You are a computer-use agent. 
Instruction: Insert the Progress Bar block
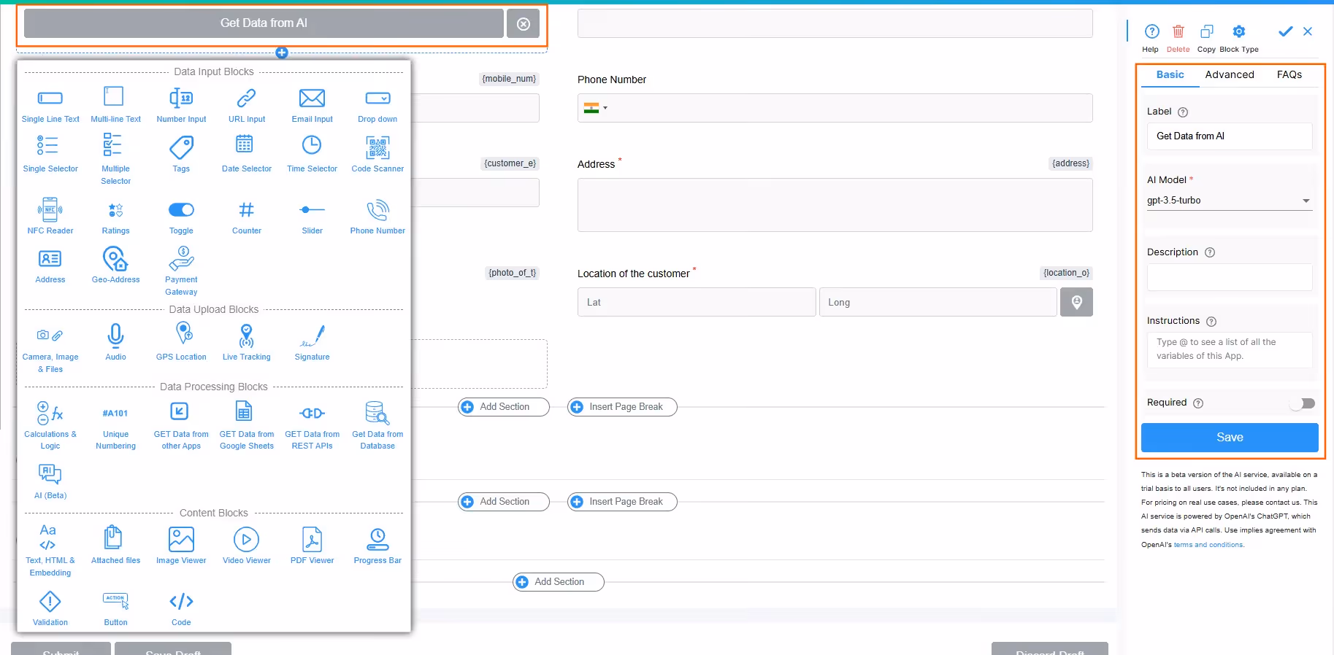tap(377, 546)
